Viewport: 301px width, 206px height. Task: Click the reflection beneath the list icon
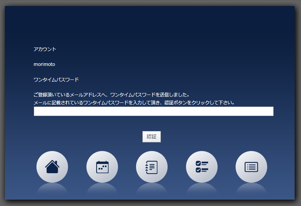251,189
